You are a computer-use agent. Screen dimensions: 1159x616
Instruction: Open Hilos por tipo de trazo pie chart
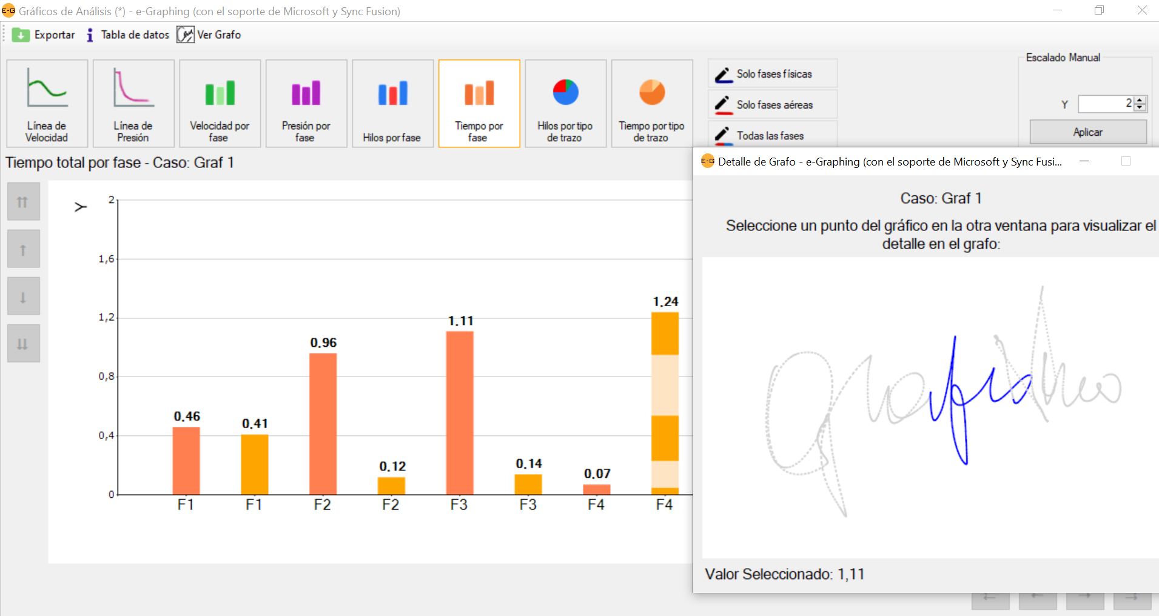pos(565,103)
